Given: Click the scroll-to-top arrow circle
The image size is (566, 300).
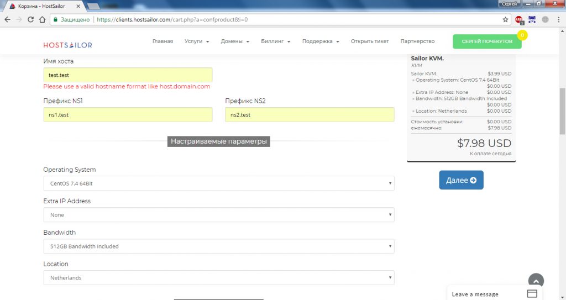Looking at the screenshot, I should tap(536, 281).
